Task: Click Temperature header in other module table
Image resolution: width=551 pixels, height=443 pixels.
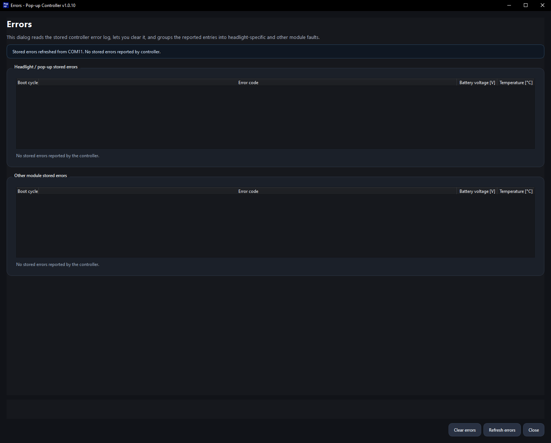Action: click(516, 191)
